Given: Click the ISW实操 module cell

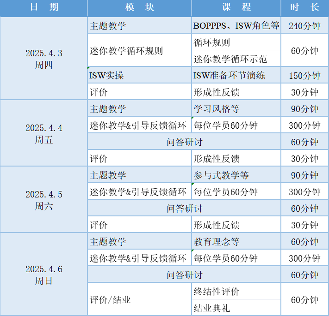Looking at the screenshot, I should coord(140,75).
